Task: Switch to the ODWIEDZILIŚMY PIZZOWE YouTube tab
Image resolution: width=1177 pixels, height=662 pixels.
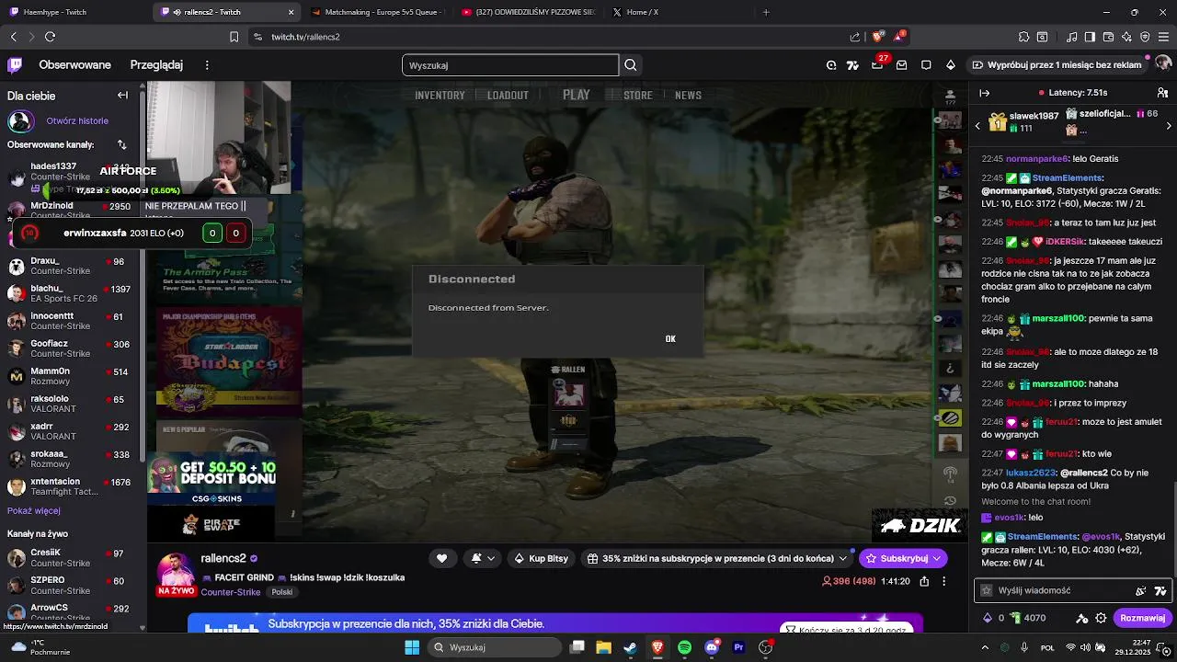Action: coord(527,12)
